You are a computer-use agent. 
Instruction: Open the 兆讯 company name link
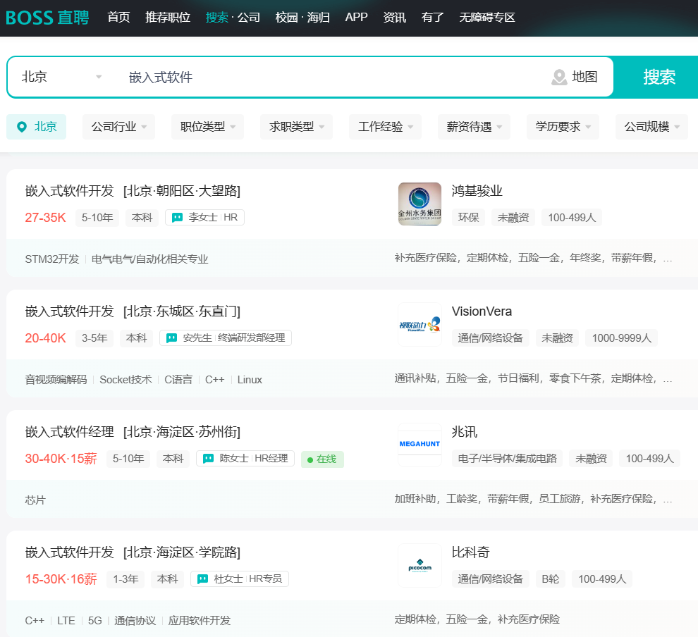coord(465,432)
